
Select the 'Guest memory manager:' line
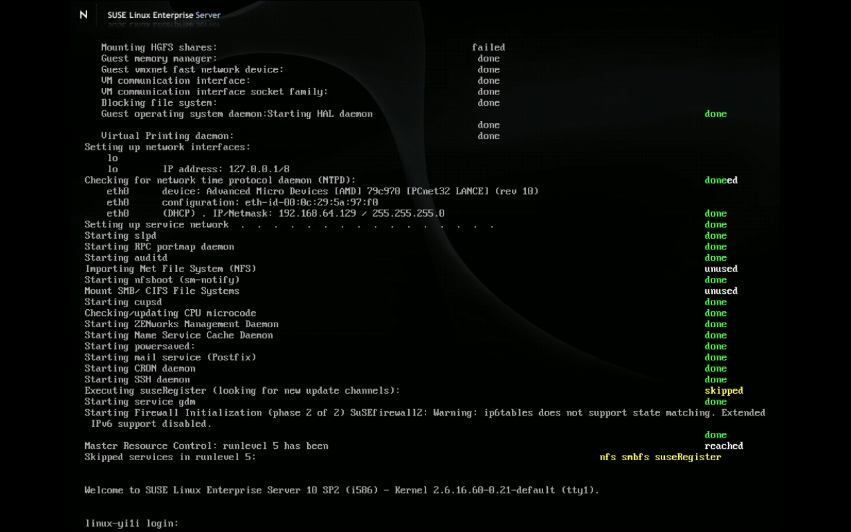point(159,59)
